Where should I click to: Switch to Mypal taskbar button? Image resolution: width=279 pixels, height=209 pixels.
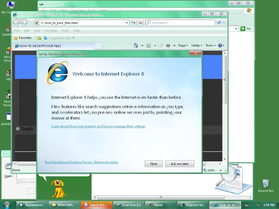pyautogui.click(x=161, y=205)
